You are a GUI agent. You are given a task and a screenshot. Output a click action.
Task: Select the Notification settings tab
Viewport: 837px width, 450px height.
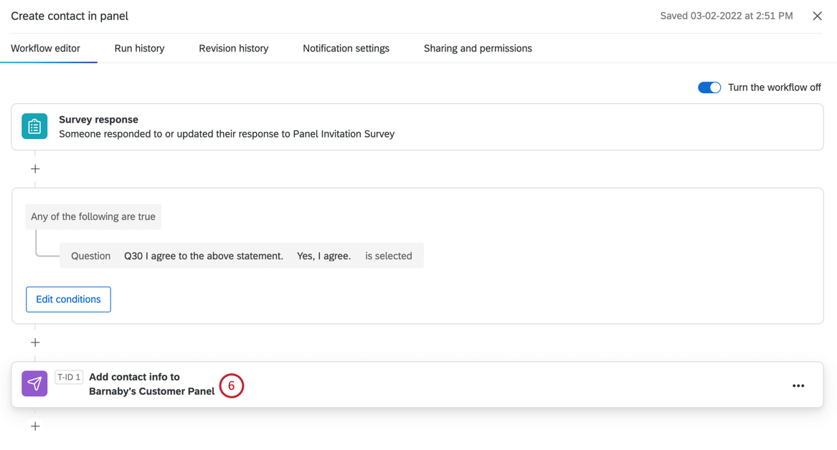(346, 48)
